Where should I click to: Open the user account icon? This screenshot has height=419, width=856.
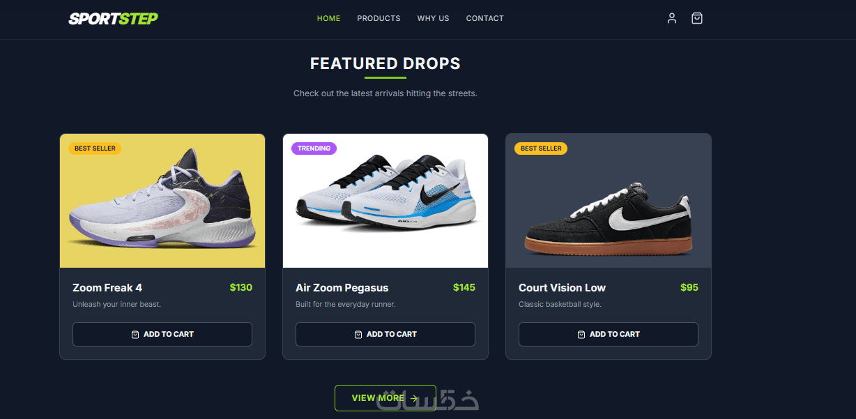pyautogui.click(x=672, y=18)
